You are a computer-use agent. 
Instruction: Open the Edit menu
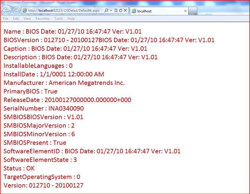click(x=16, y=19)
